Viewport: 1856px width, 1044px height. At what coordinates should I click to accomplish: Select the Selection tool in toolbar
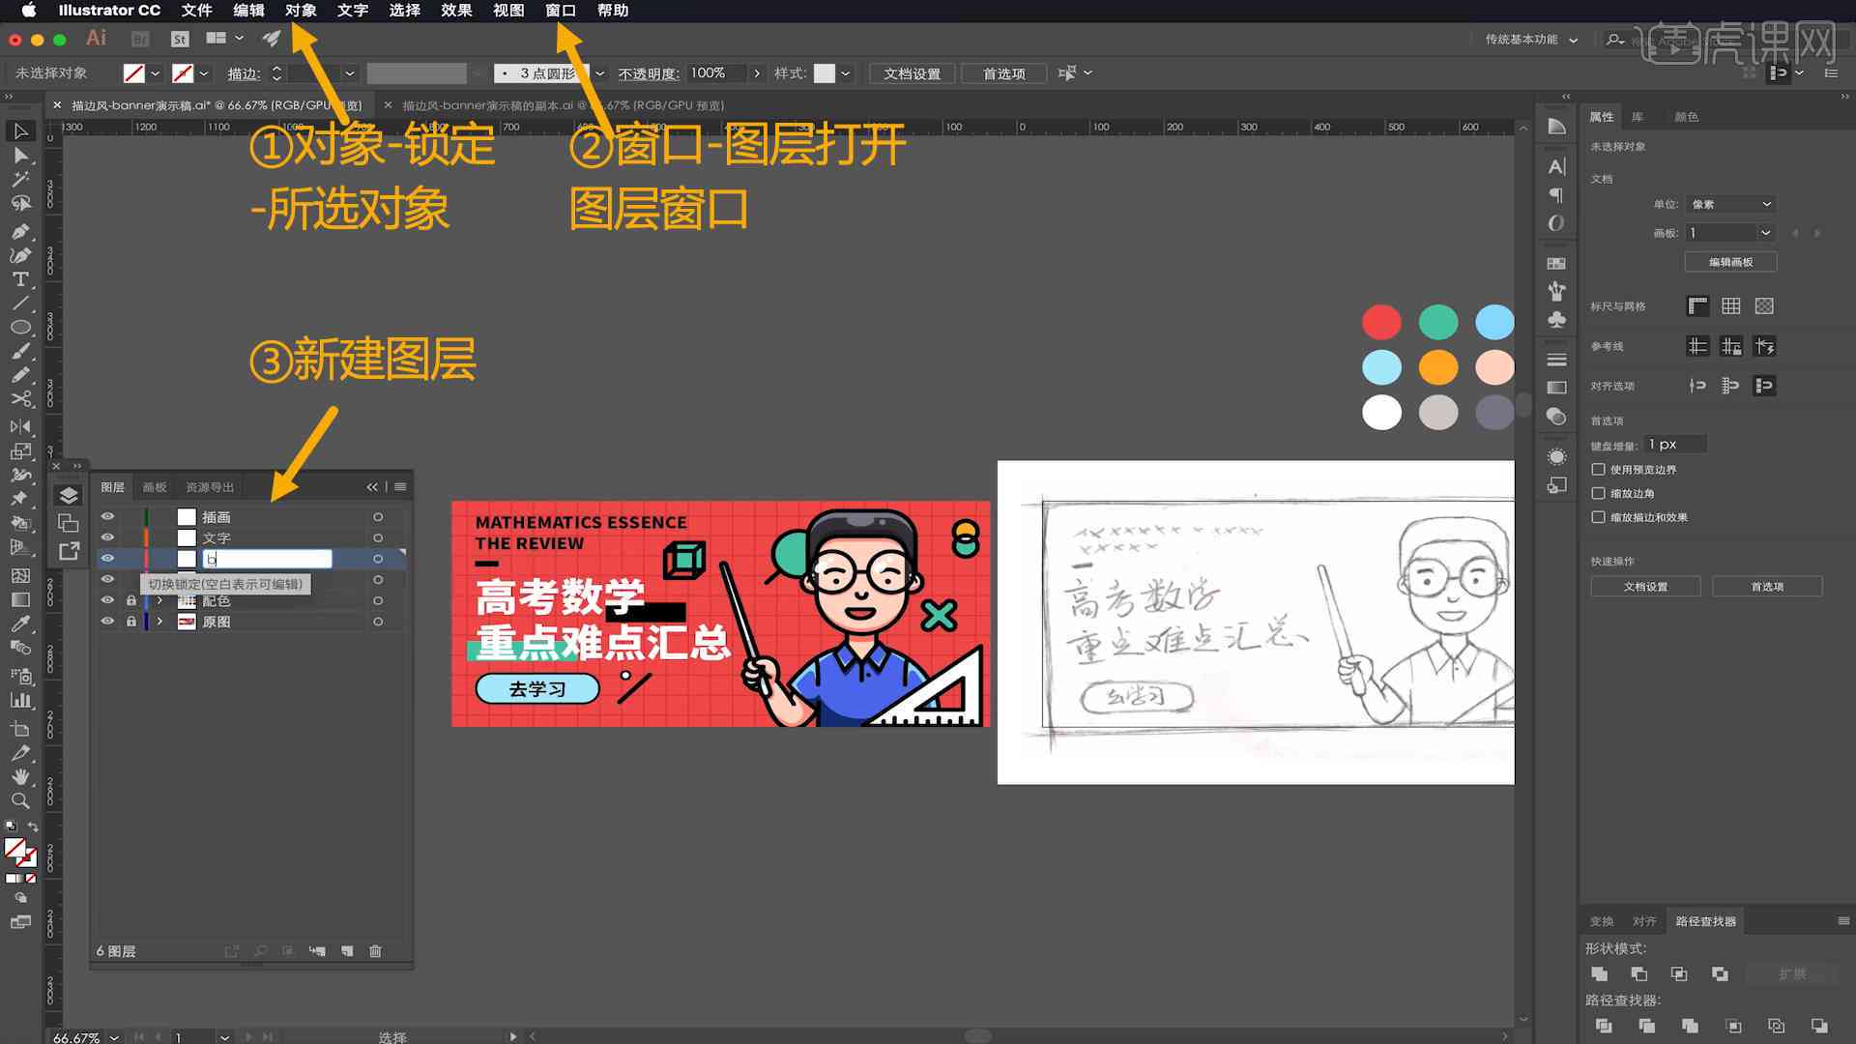[19, 129]
